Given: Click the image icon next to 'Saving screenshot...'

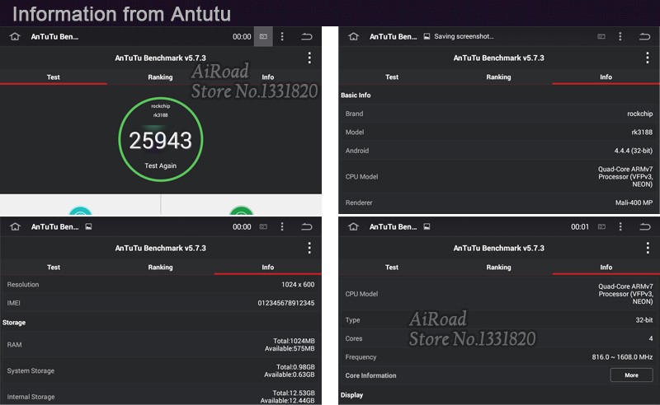Looking at the screenshot, I should [427, 37].
